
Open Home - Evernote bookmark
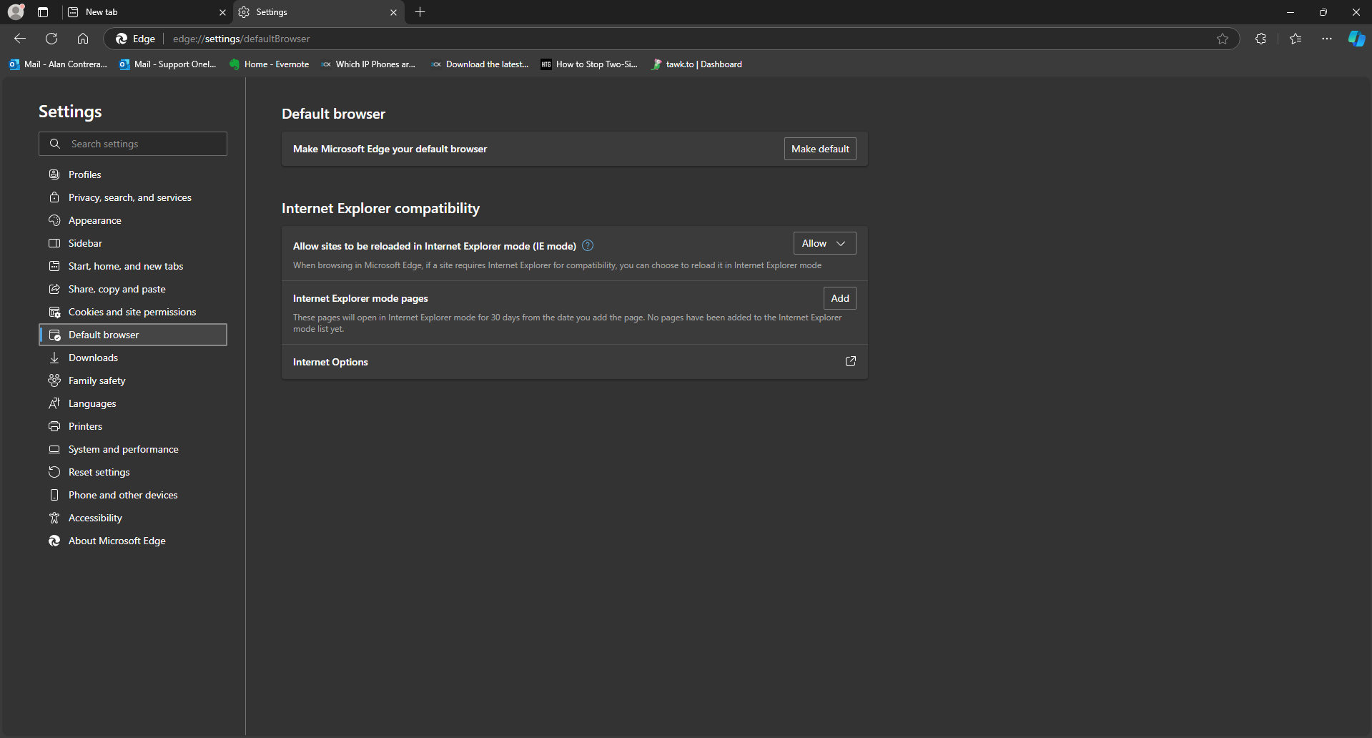270,64
